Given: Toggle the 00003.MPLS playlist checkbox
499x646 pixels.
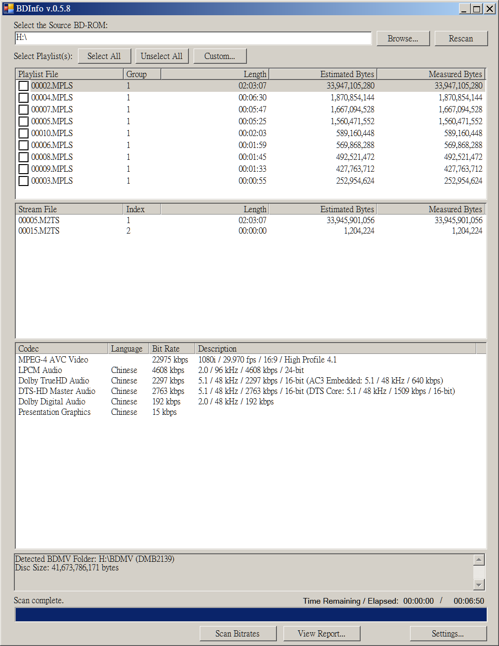Looking at the screenshot, I should [x=23, y=181].
